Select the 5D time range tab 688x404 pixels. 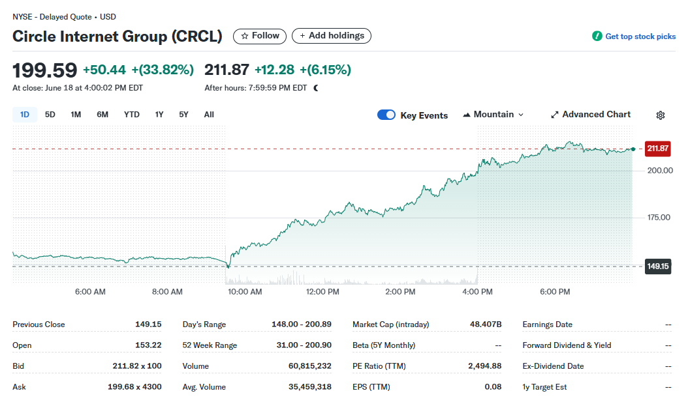click(50, 115)
